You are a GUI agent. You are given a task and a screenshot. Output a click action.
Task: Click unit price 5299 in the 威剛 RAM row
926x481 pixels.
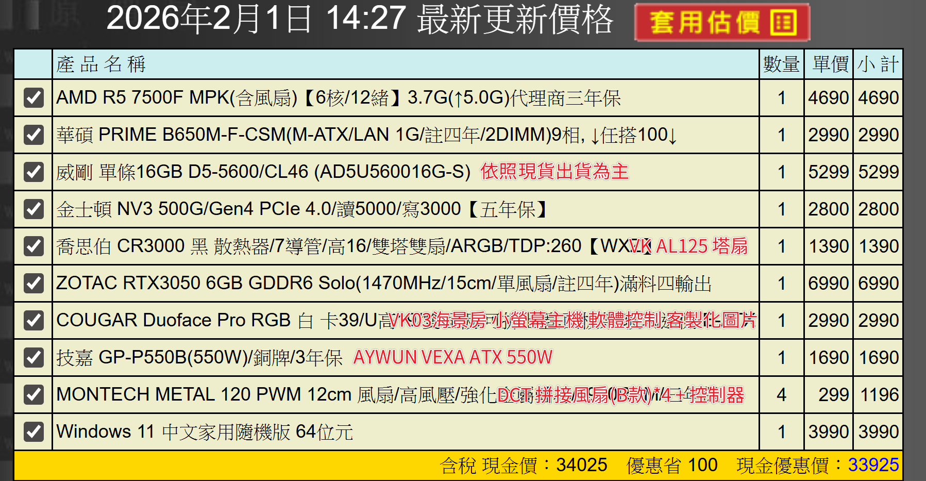[828, 172]
